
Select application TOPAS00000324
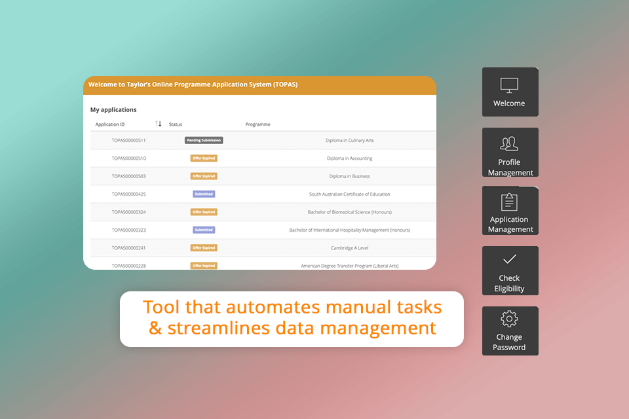click(x=129, y=212)
